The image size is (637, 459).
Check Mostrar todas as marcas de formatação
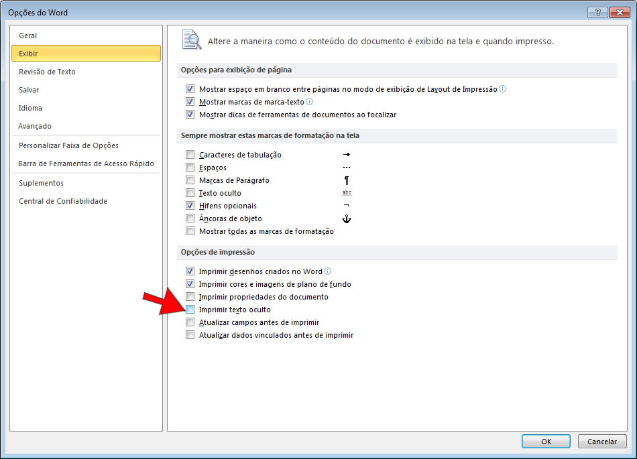[190, 231]
